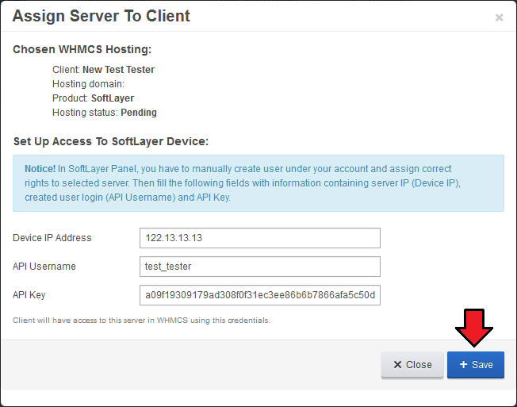The image size is (517, 407).
Task: Select the product name SoftLayer
Action: (113, 98)
